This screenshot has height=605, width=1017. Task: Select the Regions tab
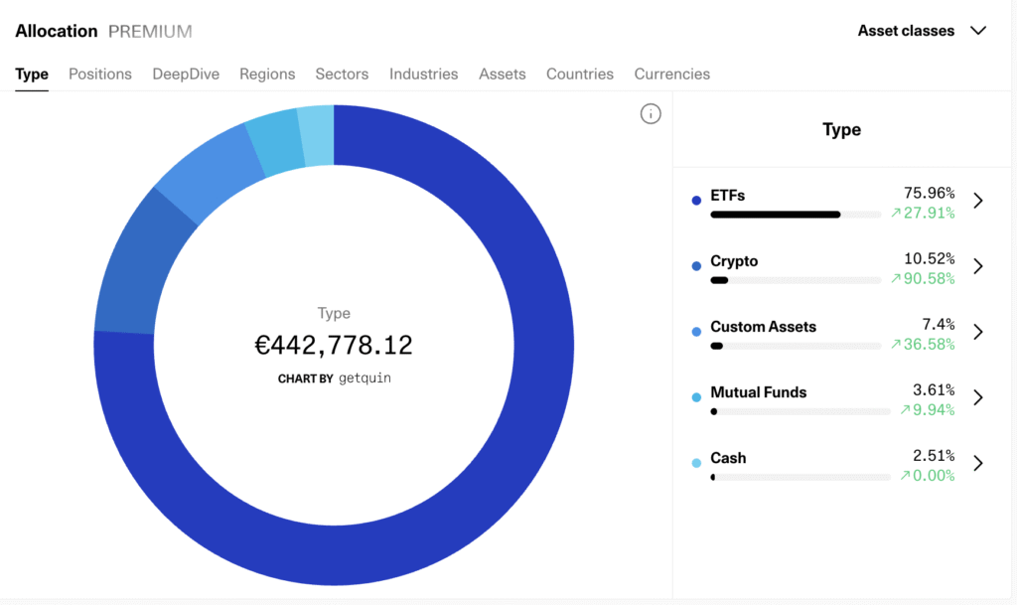267,74
